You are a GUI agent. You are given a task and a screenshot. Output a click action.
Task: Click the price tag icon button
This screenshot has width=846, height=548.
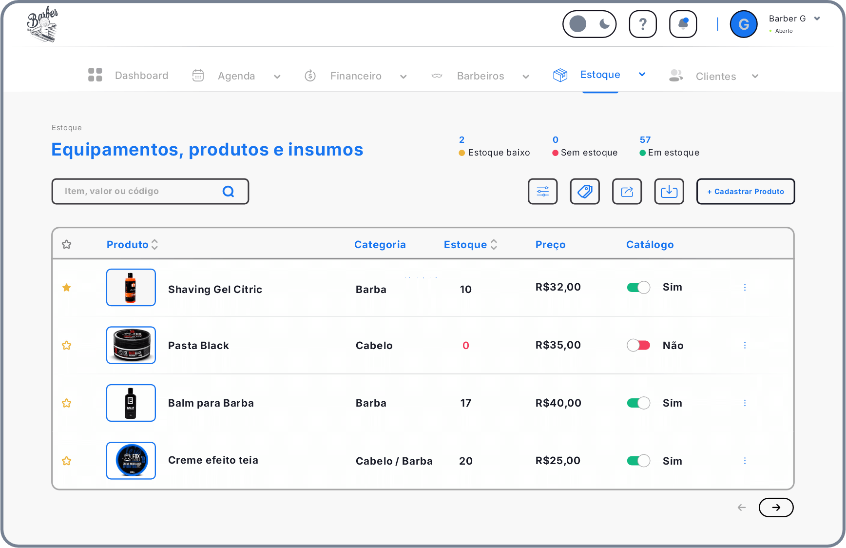tap(585, 191)
